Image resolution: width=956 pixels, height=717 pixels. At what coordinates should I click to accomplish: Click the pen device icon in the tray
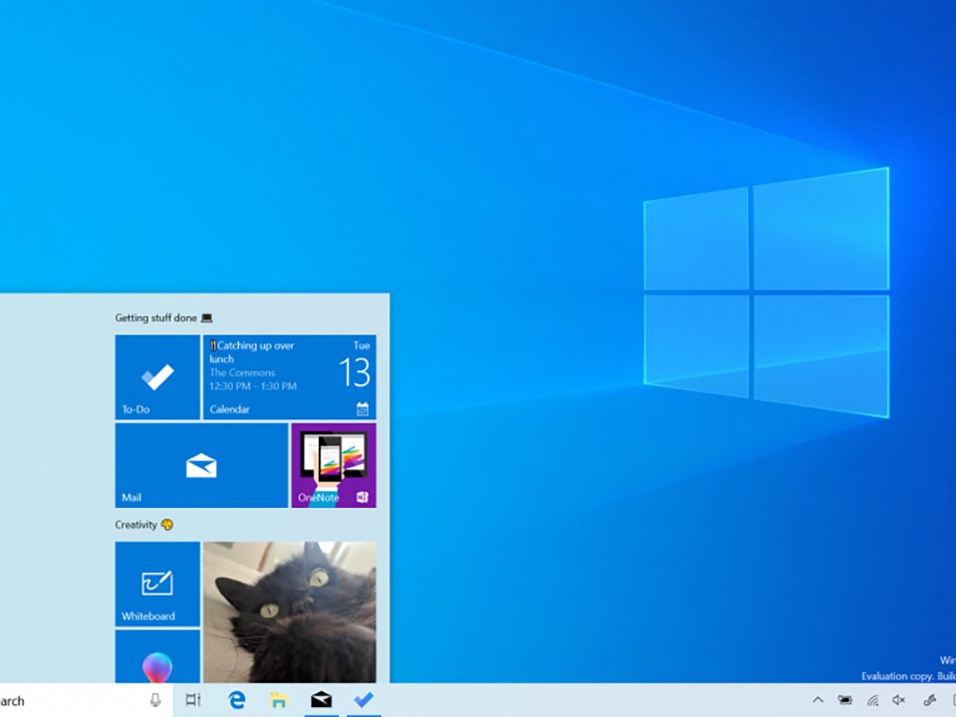(931, 700)
